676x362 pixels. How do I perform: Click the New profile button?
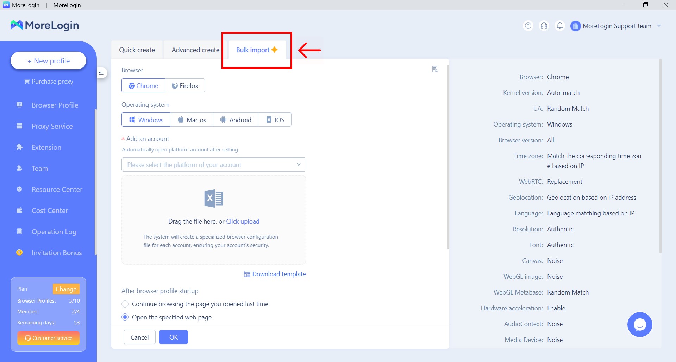click(x=49, y=61)
